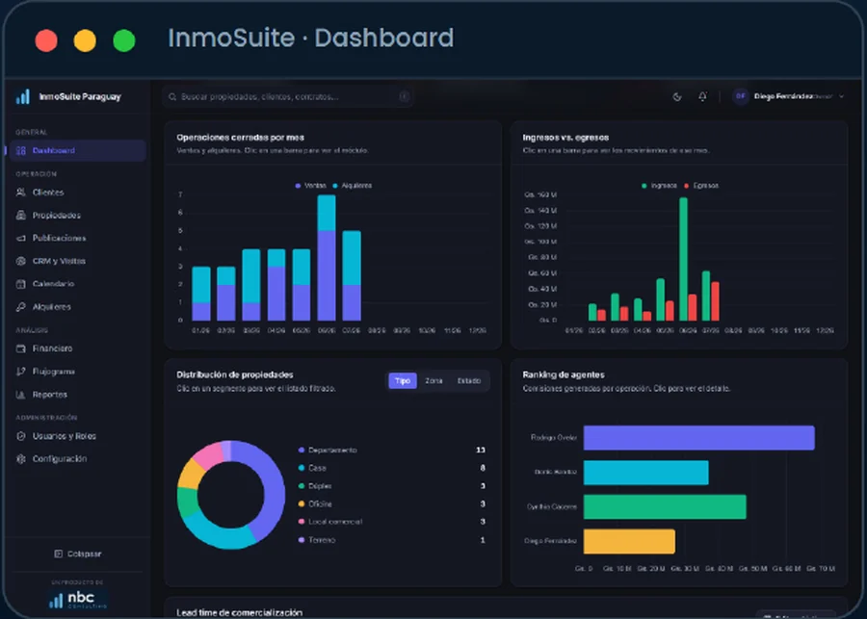Toggle Alquileres legend series
Viewport: 867px width, 619px height.
(x=353, y=186)
